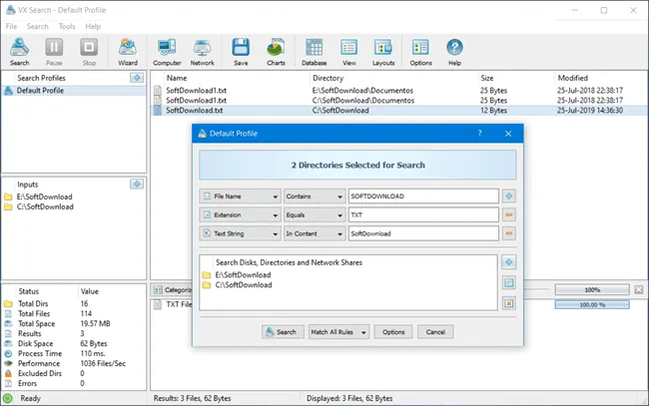Click the Search toolbar icon
649x406 pixels.
click(x=19, y=52)
